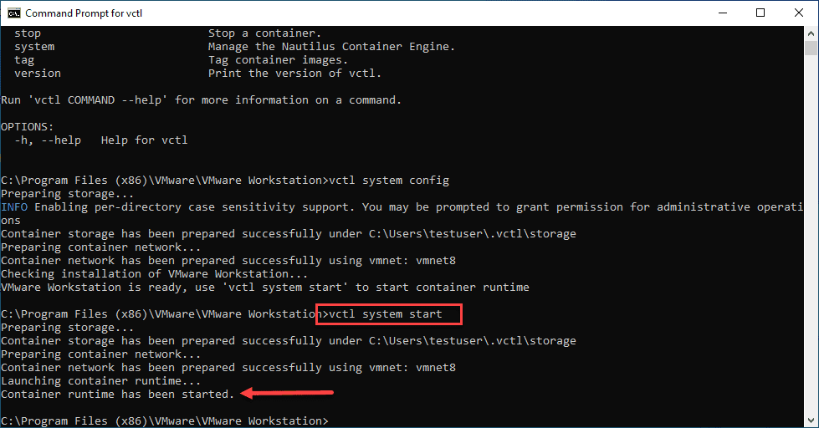Viewport: 819px width, 428px height.
Task: Open the Command Prompt system menu icon
Action: pos(14,13)
